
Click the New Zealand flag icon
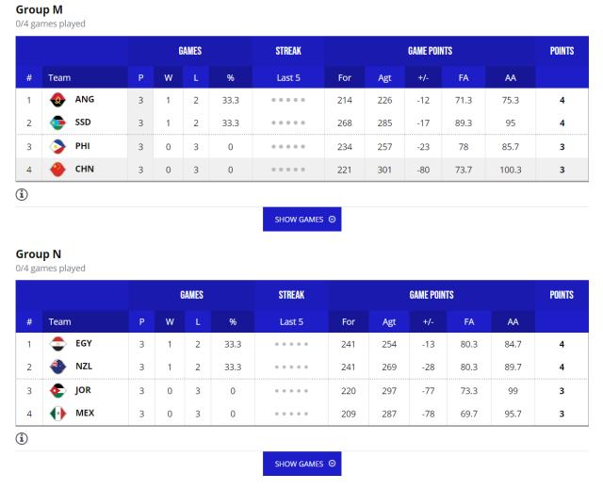coord(57,367)
